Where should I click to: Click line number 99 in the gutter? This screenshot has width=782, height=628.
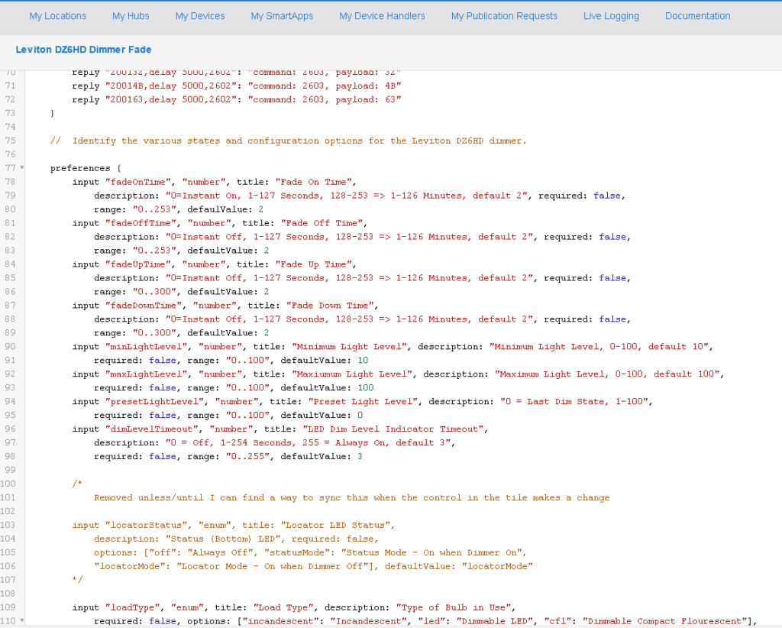[10, 470]
